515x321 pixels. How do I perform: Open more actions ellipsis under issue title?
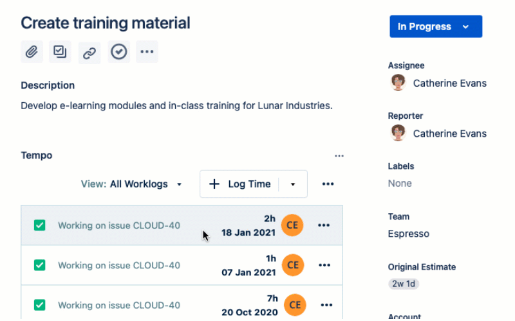pyautogui.click(x=147, y=52)
